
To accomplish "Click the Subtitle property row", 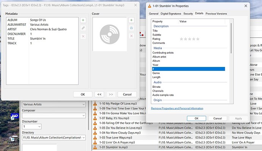I will point(188,35).
